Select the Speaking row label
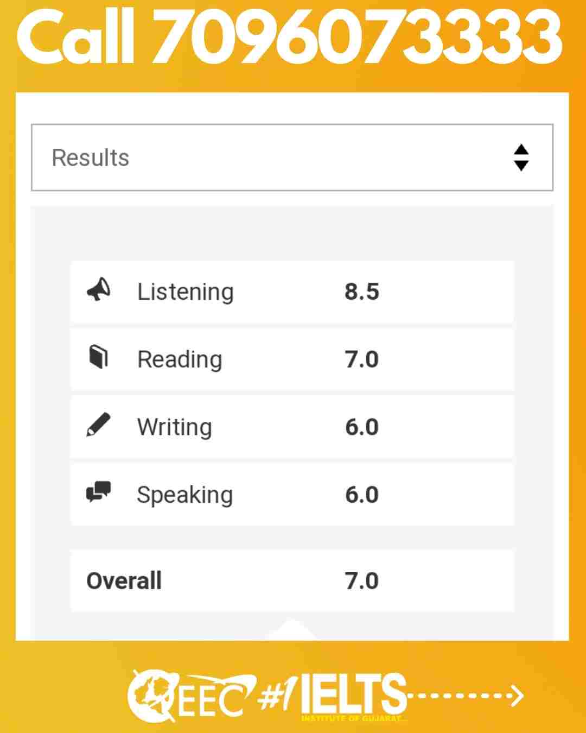Screen dimensions: 586x733 [x=185, y=495]
